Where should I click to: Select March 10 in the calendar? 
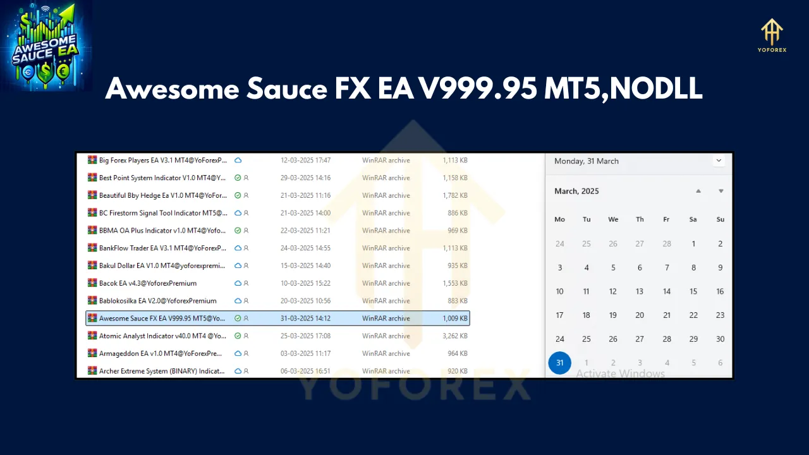559,291
